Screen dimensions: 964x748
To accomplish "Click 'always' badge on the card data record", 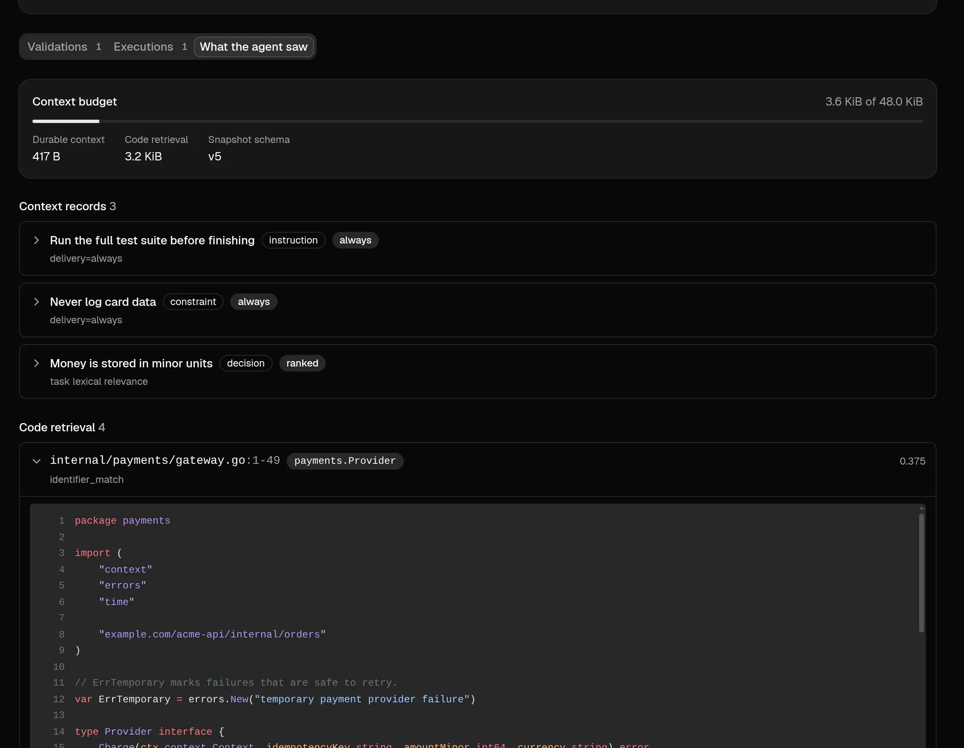I will [254, 302].
